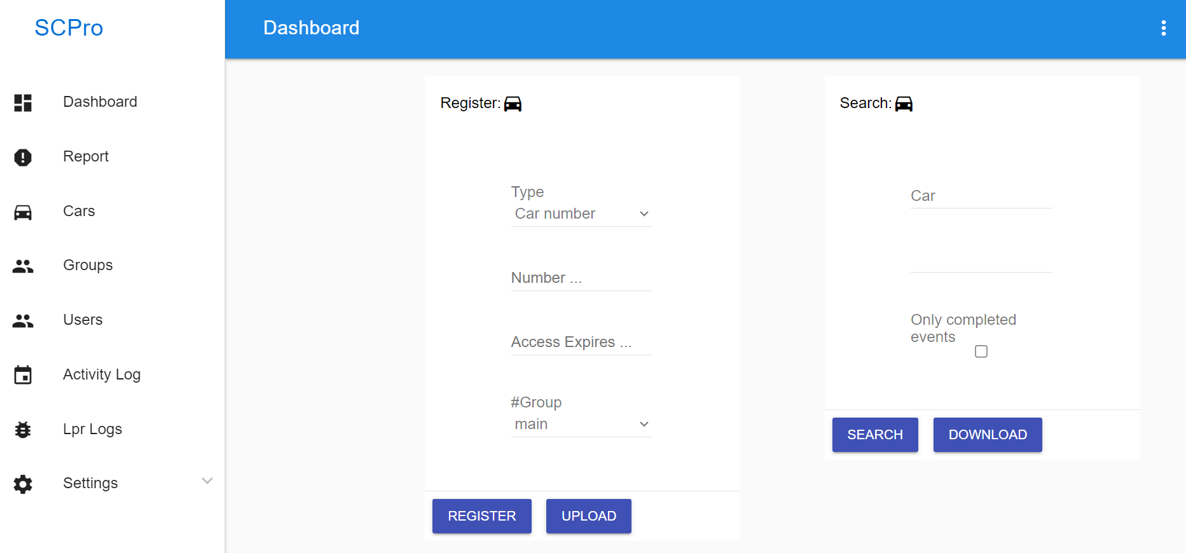Open the three-dot more options menu
The height and width of the screenshot is (553, 1186).
1163,28
